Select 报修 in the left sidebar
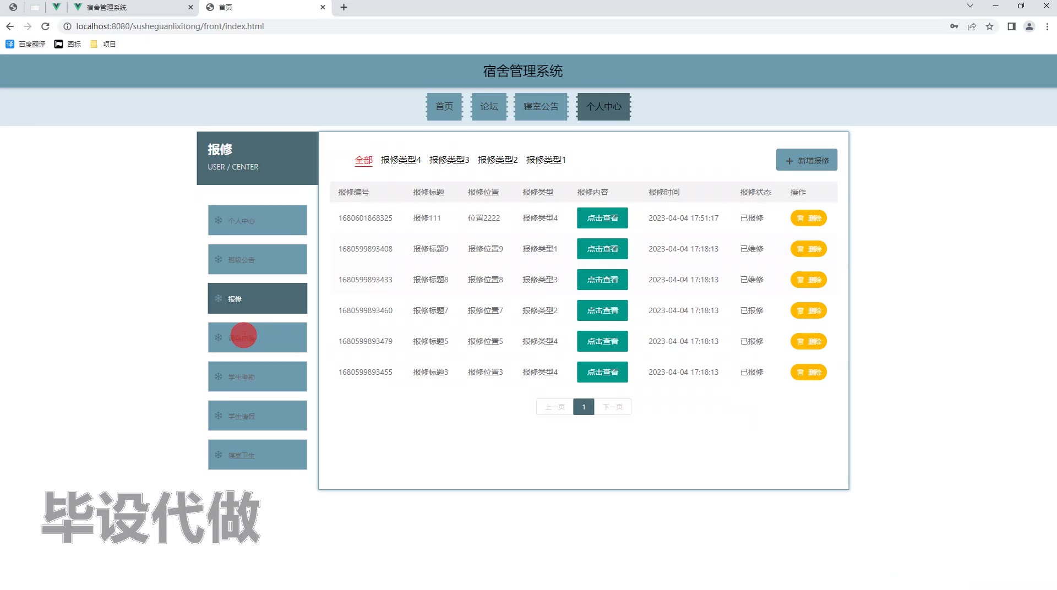The image size is (1057, 590). tap(257, 298)
